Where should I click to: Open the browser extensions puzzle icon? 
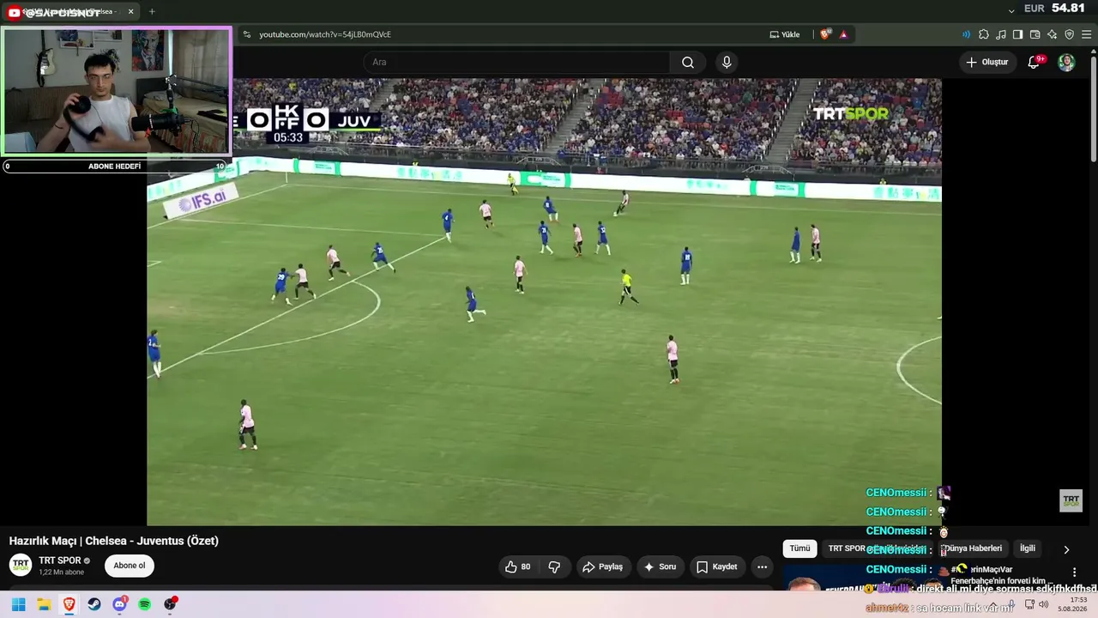[984, 34]
